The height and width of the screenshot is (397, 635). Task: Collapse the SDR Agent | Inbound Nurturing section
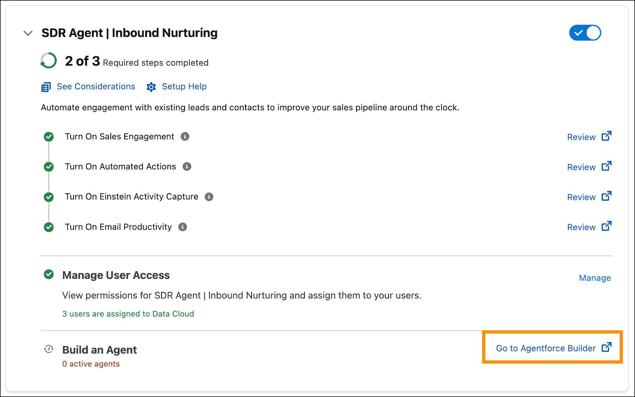[x=28, y=33]
